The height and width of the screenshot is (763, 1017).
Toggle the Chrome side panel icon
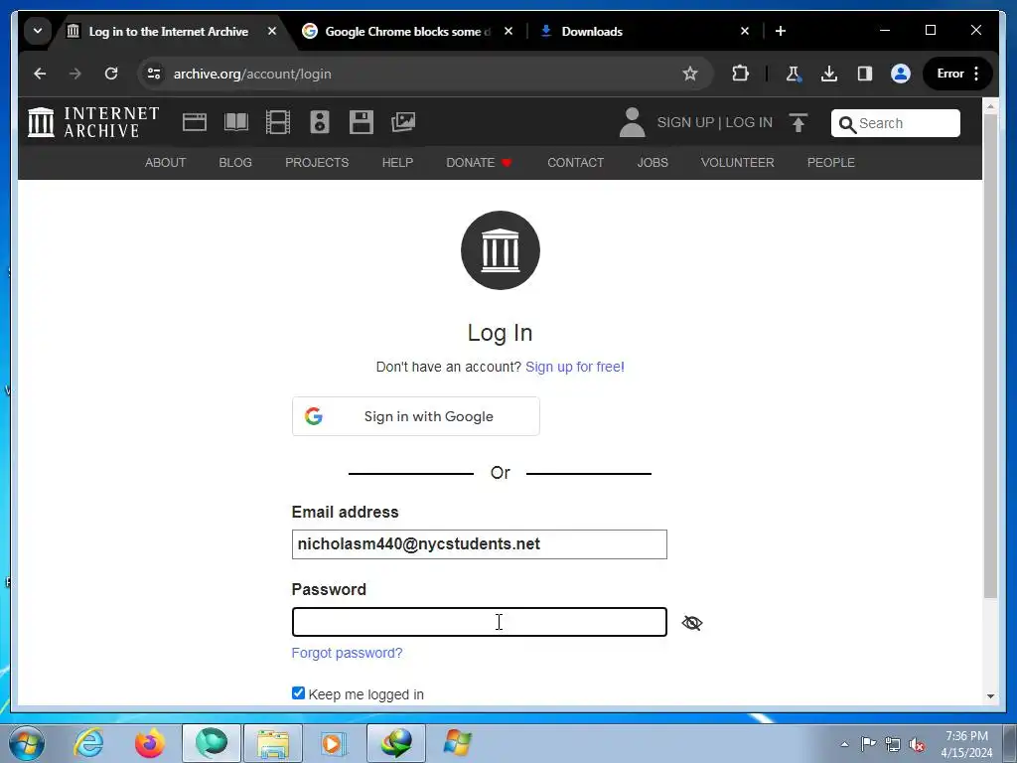pos(865,74)
